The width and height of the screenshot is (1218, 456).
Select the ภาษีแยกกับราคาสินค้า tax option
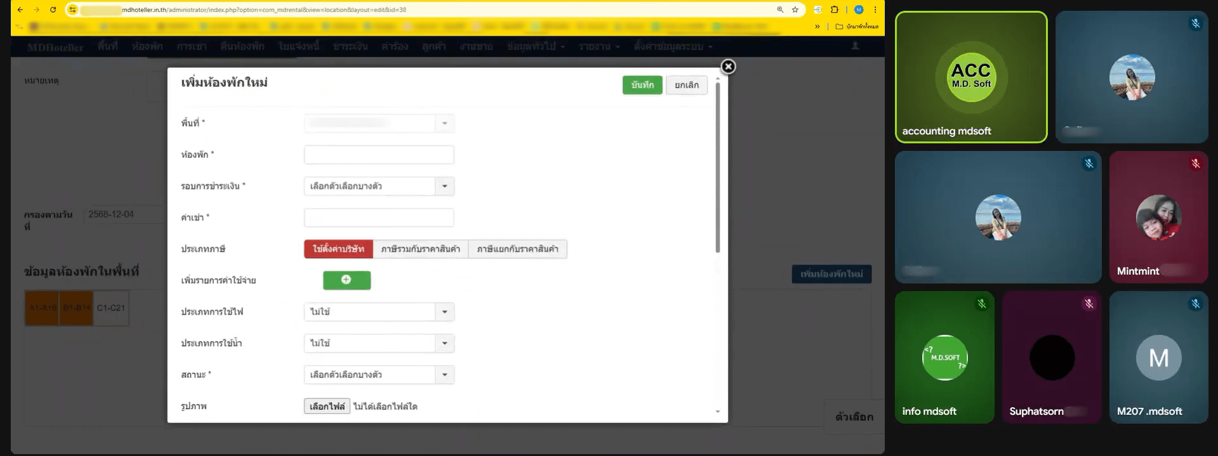[517, 249]
